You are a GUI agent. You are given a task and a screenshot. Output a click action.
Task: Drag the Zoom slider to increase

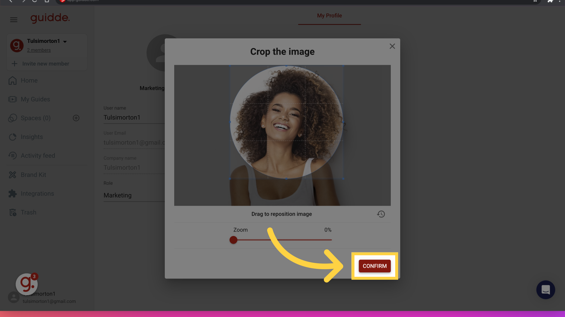click(233, 240)
